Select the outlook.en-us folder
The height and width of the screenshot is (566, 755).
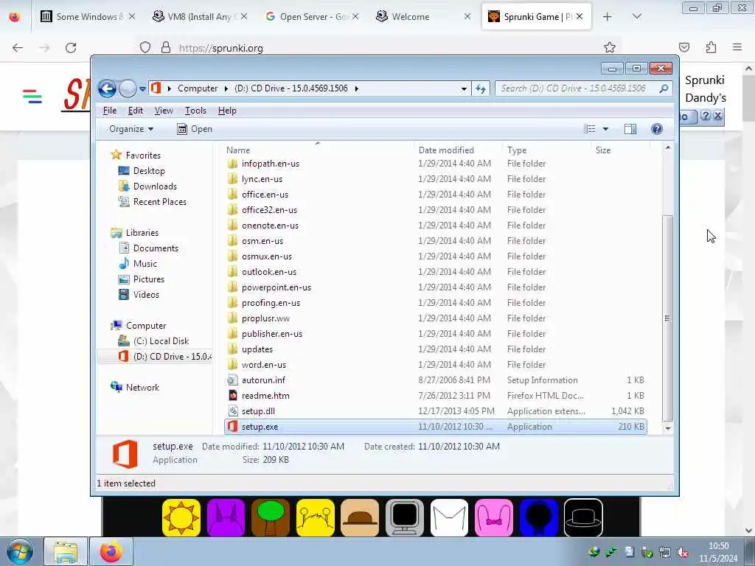pyautogui.click(x=435, y=272)
